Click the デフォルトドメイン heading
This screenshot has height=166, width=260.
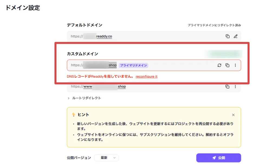pos(84,25)
